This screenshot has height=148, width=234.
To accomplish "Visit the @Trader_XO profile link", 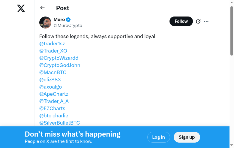I will click(53, 51).
